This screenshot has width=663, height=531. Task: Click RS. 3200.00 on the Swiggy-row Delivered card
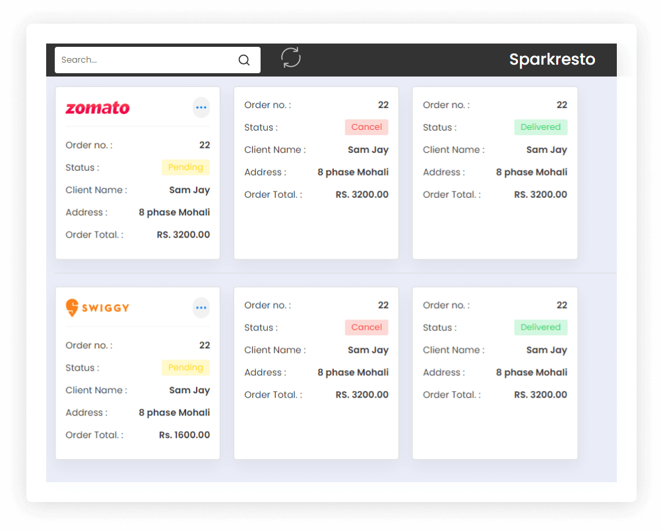click(540, 394)
